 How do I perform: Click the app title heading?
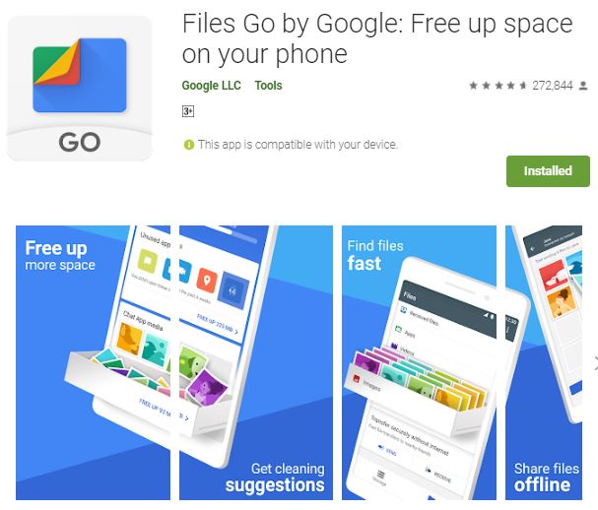pos(377,38)
